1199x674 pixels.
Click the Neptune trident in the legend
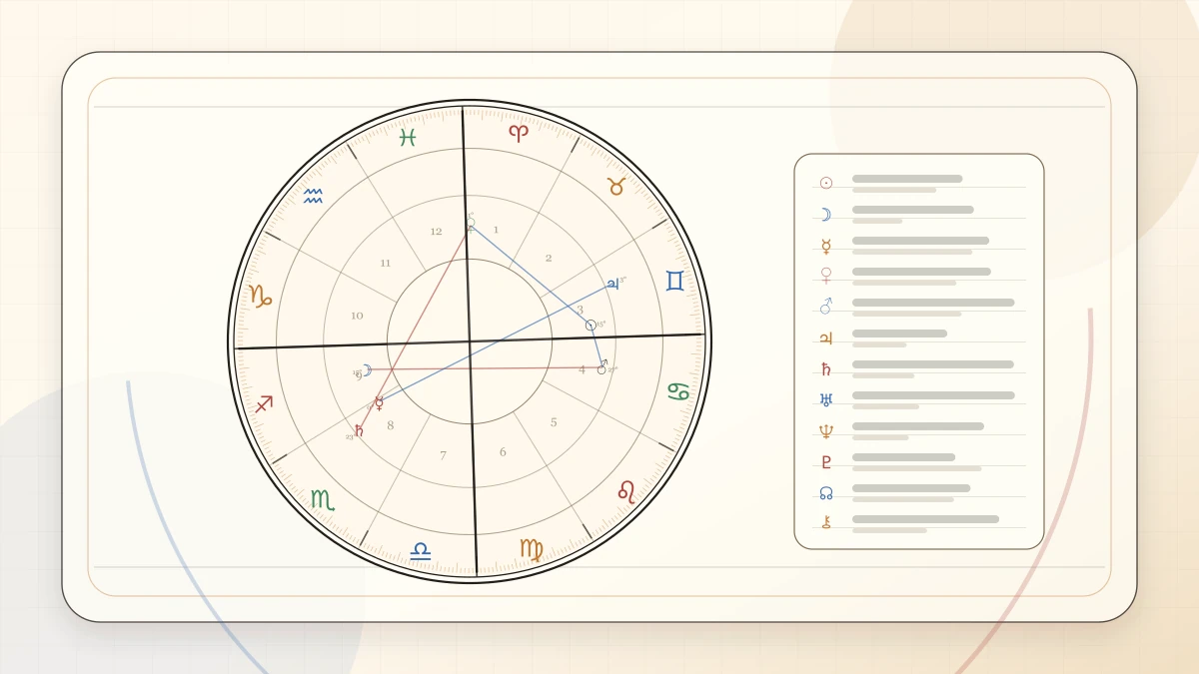pos(826,431)
